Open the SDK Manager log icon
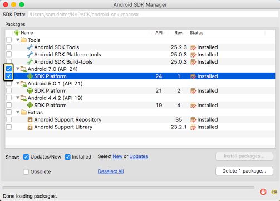 click(274, 192)
